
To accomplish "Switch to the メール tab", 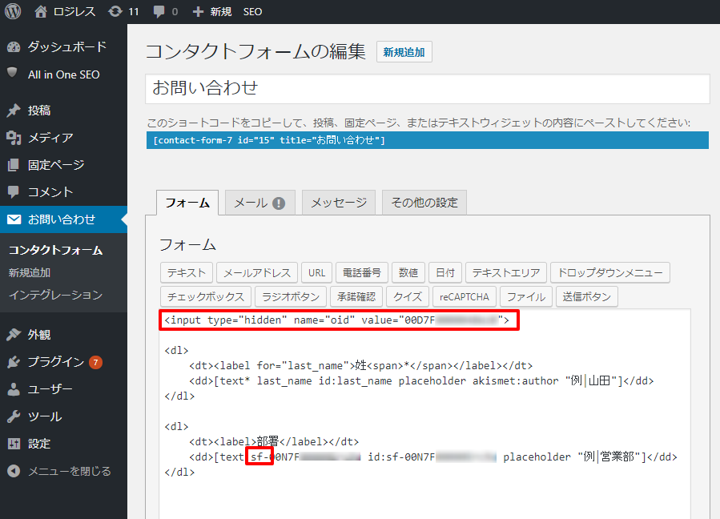I will 259,203.
